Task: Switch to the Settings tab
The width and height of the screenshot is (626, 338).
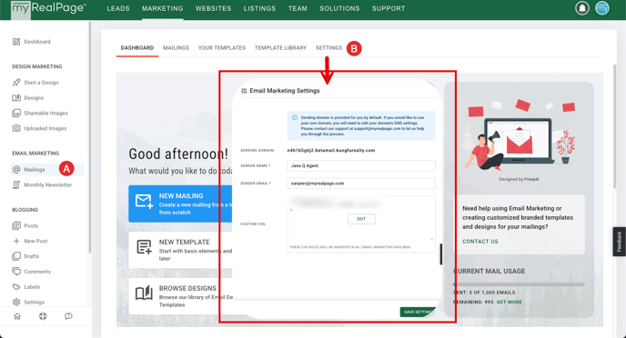Action: click(x=328, y=48)
